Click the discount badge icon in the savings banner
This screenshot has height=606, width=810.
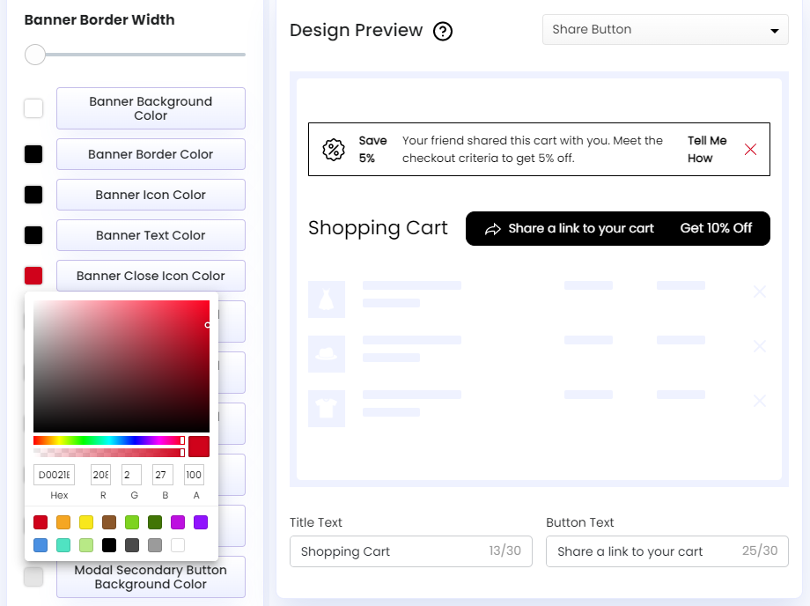tap(334, 149)
